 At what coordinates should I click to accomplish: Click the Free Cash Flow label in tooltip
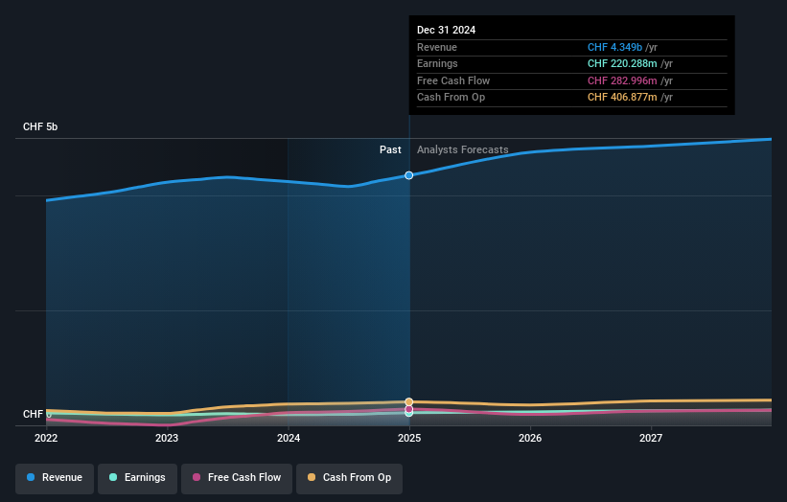click(x=453, y=80)
